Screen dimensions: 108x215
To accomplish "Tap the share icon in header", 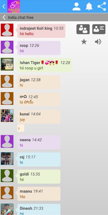I will [102, 6].
